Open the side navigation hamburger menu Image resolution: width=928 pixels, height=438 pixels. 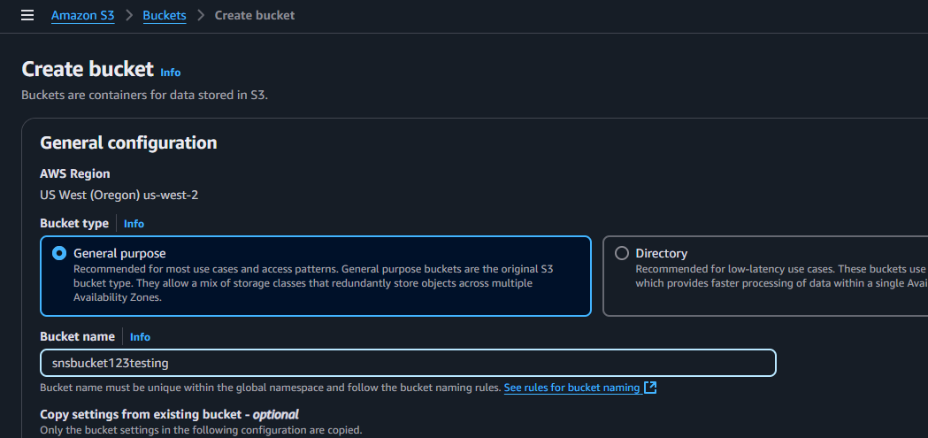27,15
